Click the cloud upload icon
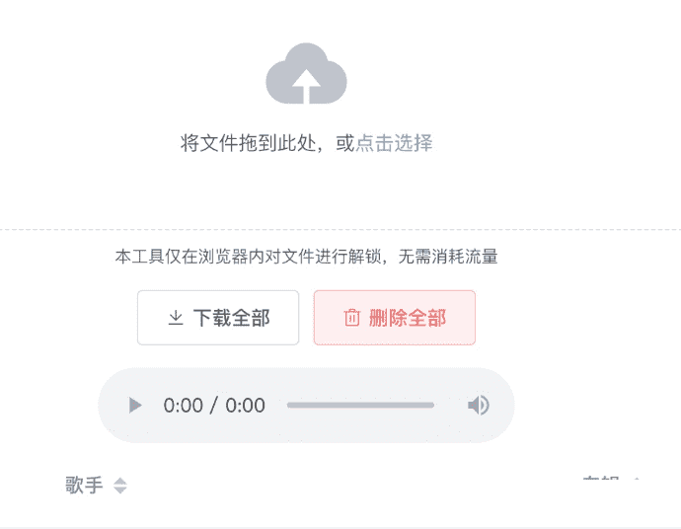681x529 pixels. (x=306, y=73)
